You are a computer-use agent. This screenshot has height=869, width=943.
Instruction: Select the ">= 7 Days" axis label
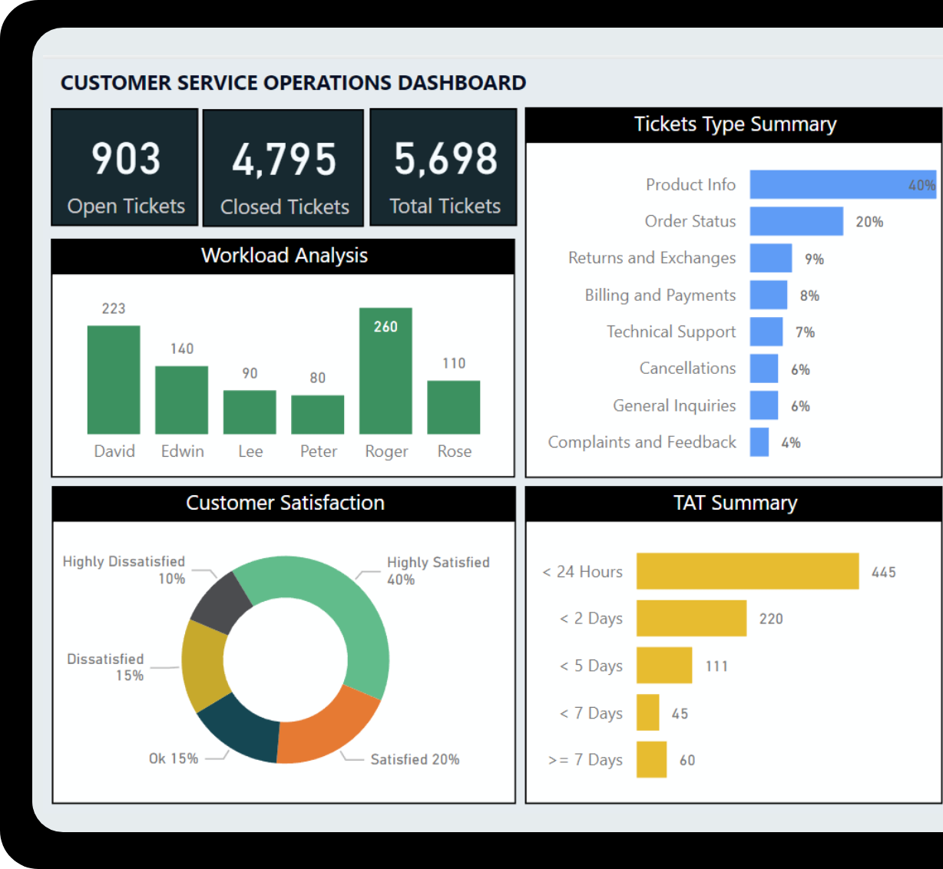point(585,760)
